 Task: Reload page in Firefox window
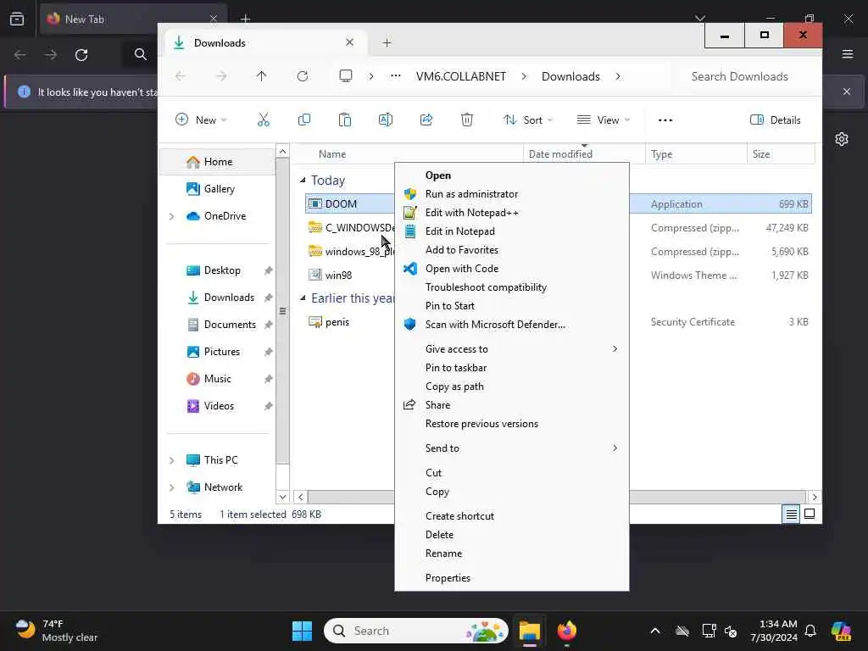[x=81, y=55]
